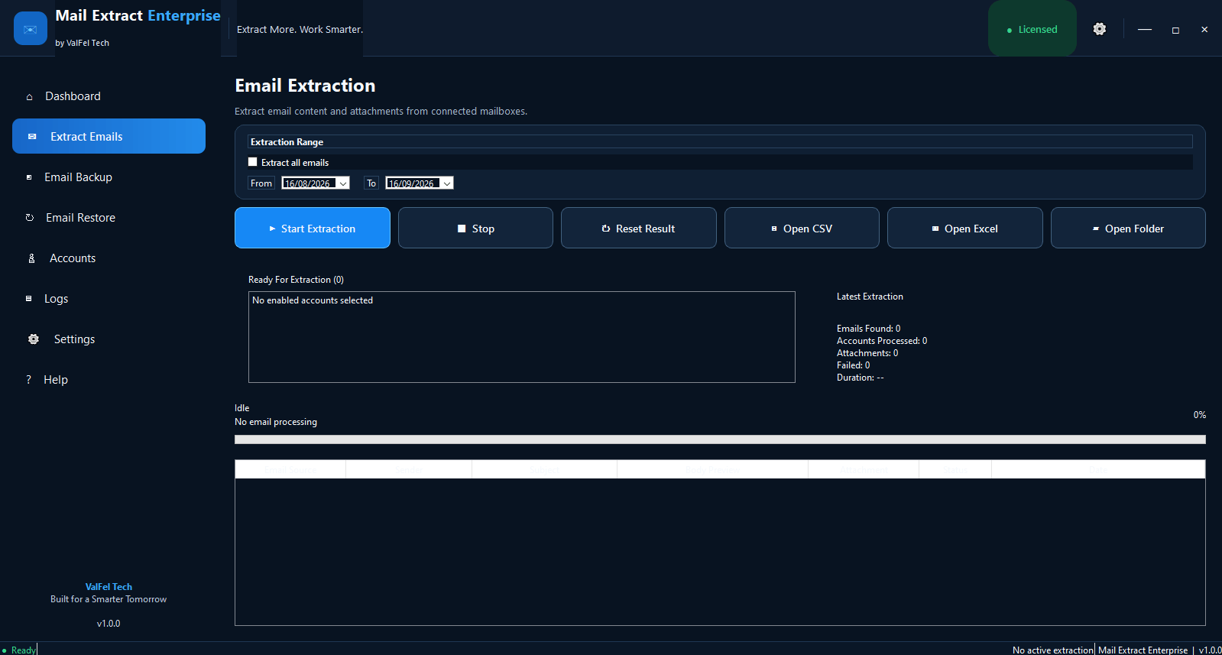This screenshot has height=655, width=1222.
Task: Click the 'Ready For Extraction (0)' label
Action: point(296,280)
